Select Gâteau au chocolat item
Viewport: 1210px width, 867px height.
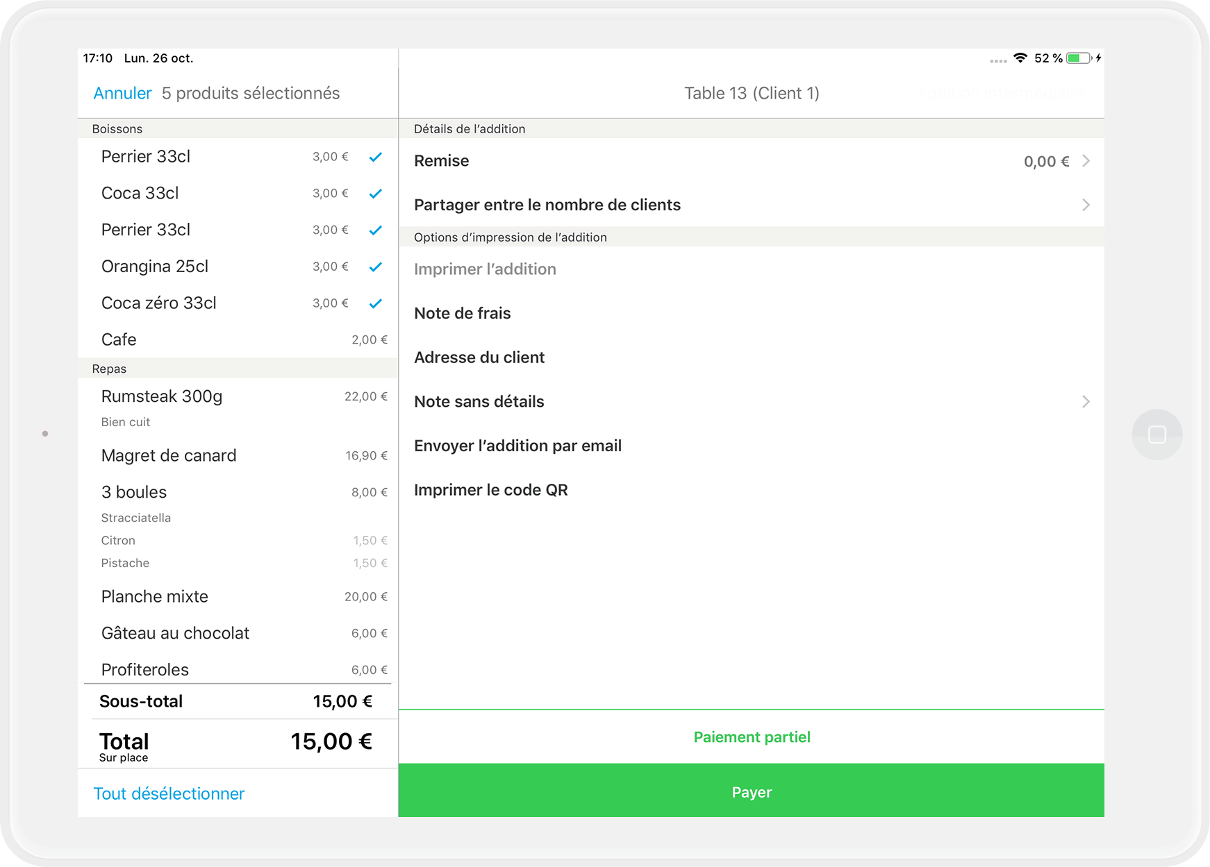coord(238,633)
